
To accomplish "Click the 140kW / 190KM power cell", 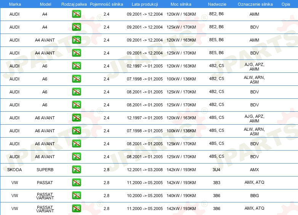I will 181,196.
